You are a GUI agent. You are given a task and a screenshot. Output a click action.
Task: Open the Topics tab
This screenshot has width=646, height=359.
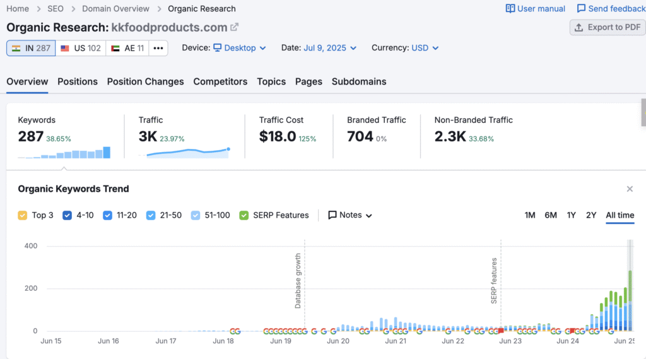coord(271,81)
